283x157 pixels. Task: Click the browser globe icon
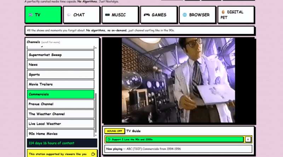[x=185, y=15]
